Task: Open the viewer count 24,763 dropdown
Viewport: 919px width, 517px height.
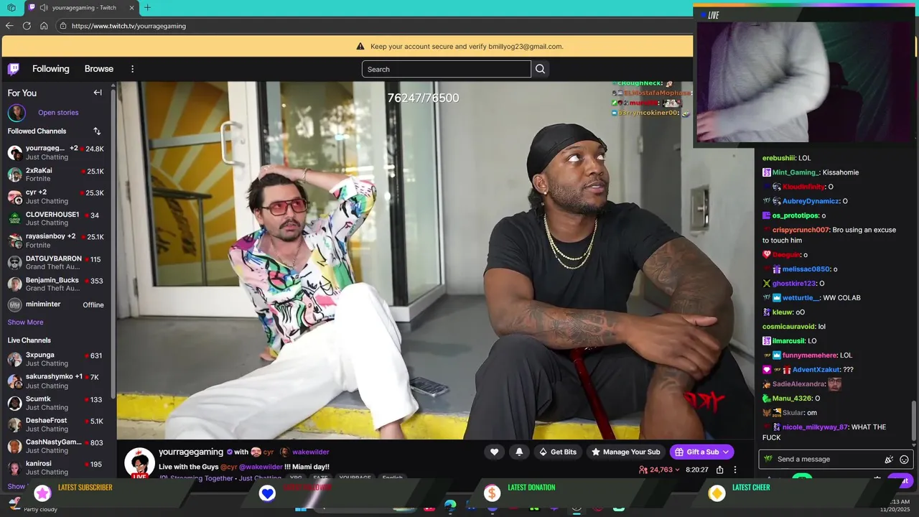Action: tap(659, 470)
